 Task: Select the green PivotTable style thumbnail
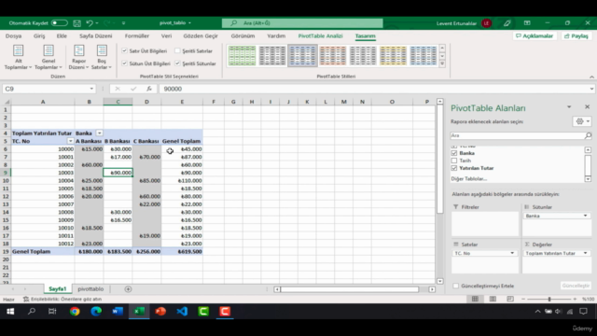tap(242, 56)
